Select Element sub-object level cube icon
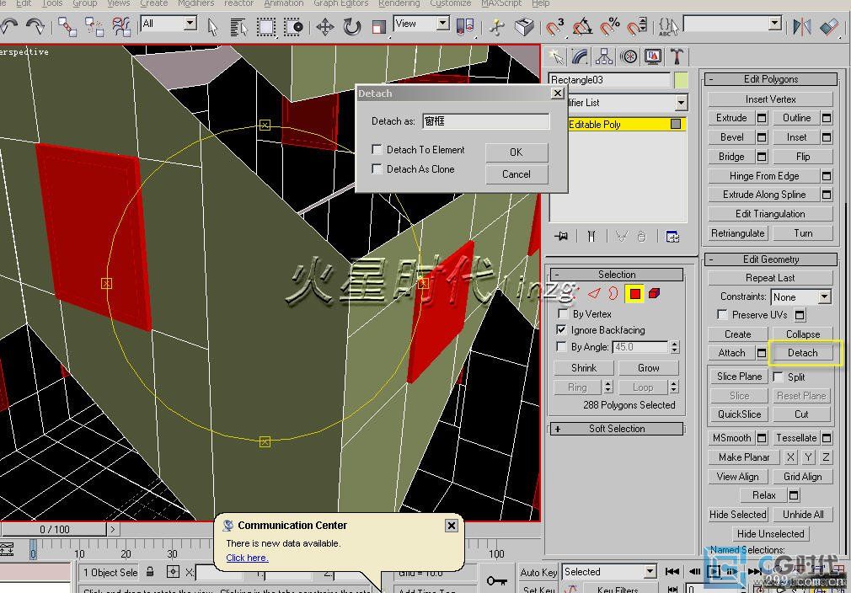 (x=655, y=293)
